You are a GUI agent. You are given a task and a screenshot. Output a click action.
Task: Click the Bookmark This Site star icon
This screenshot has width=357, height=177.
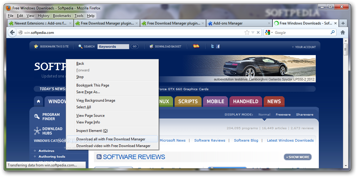pos(36,46)
